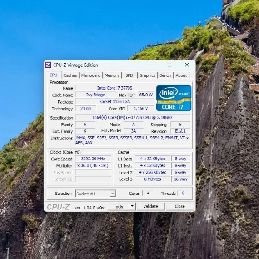Show the About tab
259x259 pixels.
(x=181, y=75)
